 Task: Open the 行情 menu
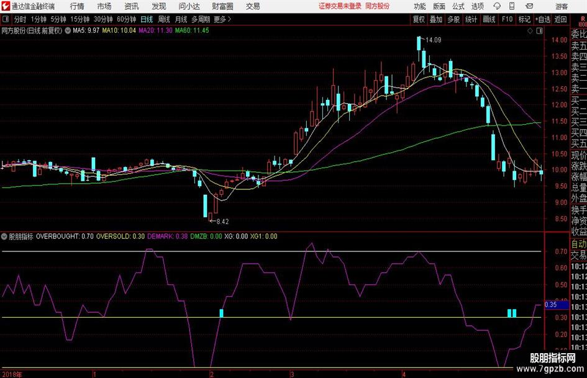[77, 6]
